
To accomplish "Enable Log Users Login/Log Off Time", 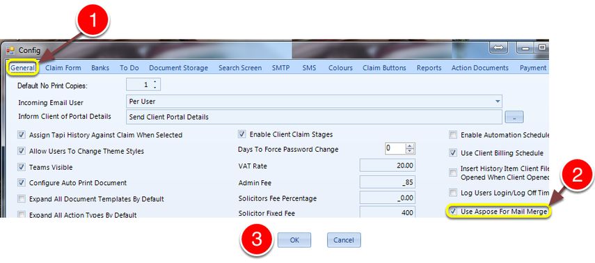I will tap(453, 193).
